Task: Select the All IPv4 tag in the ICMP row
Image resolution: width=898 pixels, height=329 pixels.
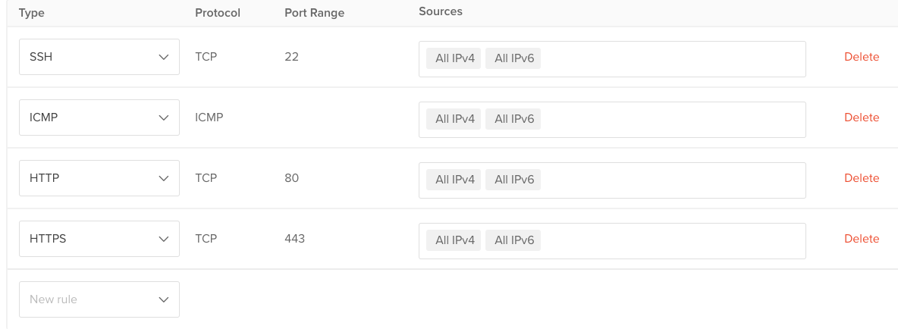Action: coord(454,119)
